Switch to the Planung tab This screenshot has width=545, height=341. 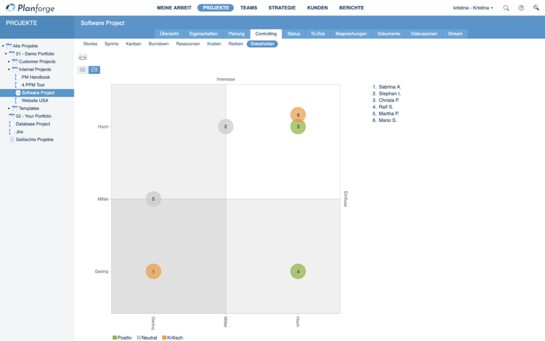pyautogui.click(x=237, y=34)
